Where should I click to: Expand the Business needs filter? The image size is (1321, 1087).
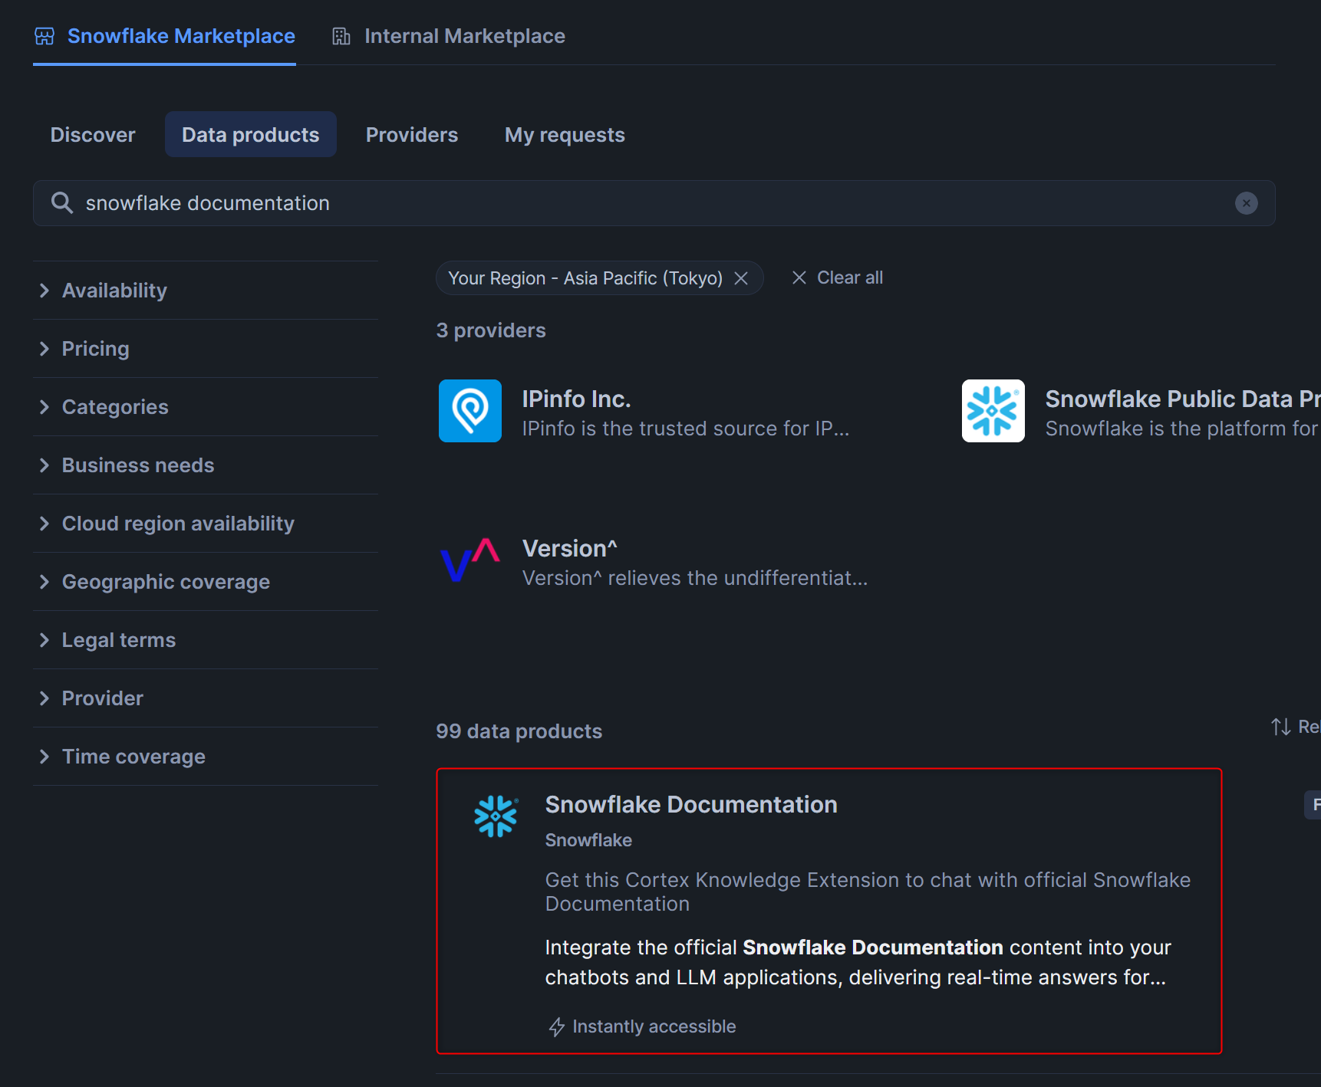coord(206,465)
